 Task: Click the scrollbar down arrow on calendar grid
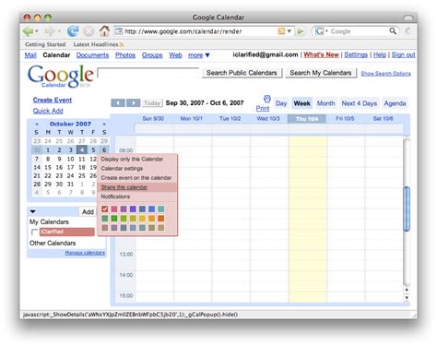click(x=407, y=298)
